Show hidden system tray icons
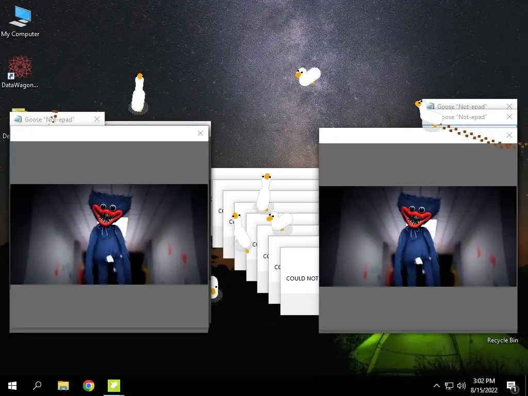The width and height of the screenshot is (528, 396). pos(436,386)
